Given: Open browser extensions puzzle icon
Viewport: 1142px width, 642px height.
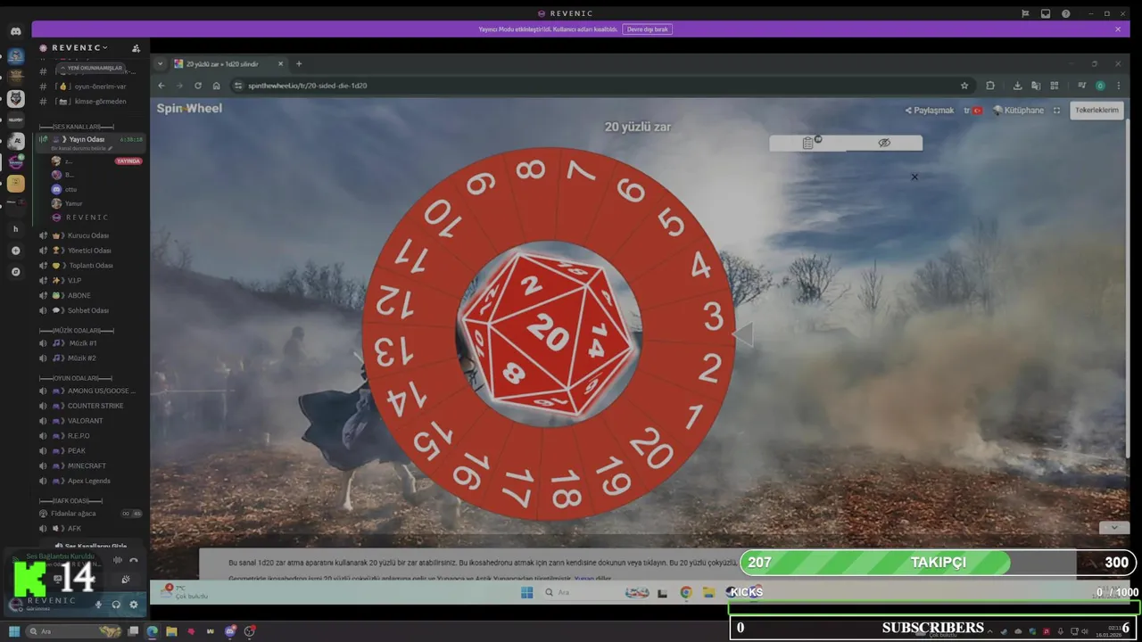Looking at the screenshot, I should (990, 86).
